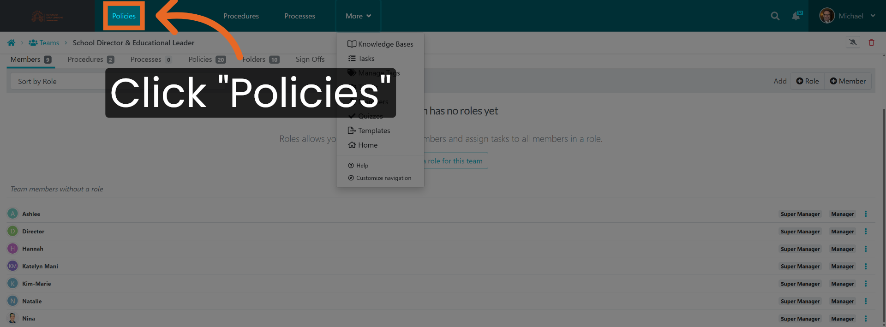
Task: Switch to the team Processes tab
Action: point(151,59)
